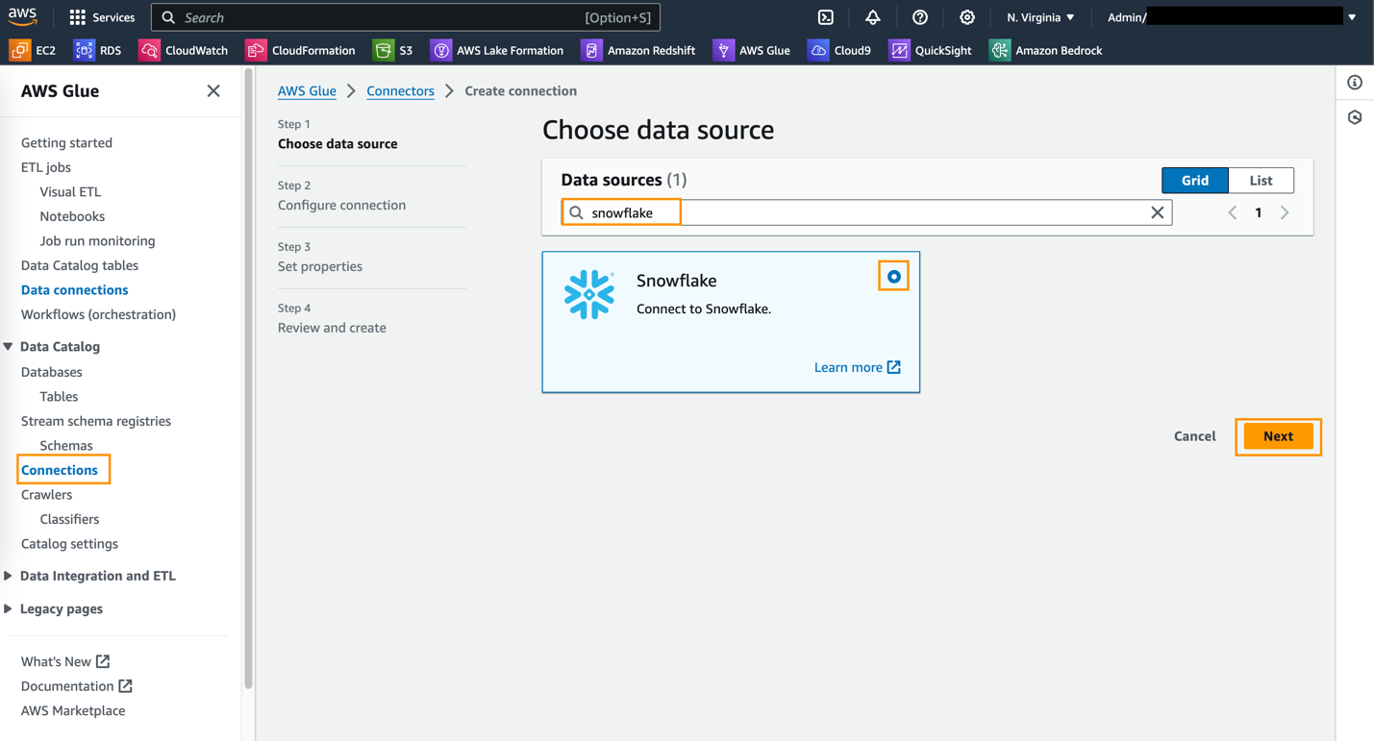Click the data sources search field
1374x741 pixels.
tap(866, 212)
